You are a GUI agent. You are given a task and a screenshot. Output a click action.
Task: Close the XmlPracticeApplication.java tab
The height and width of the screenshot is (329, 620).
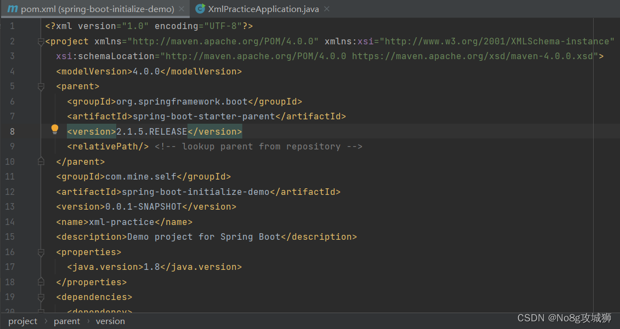point(327,9)
